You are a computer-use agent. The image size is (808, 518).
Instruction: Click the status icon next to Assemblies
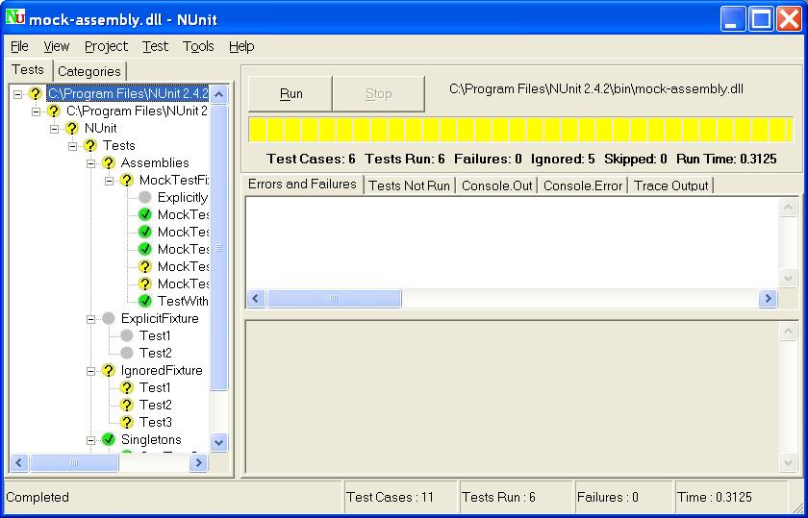tap(108, 162)
